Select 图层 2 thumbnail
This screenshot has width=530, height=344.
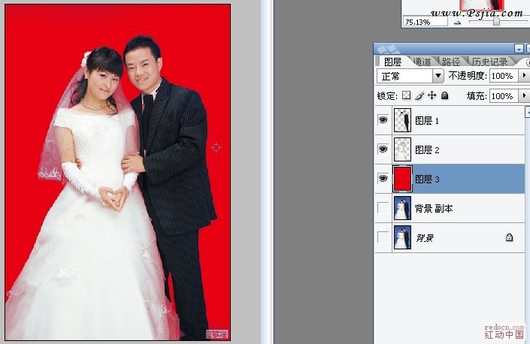coord(402,149)
